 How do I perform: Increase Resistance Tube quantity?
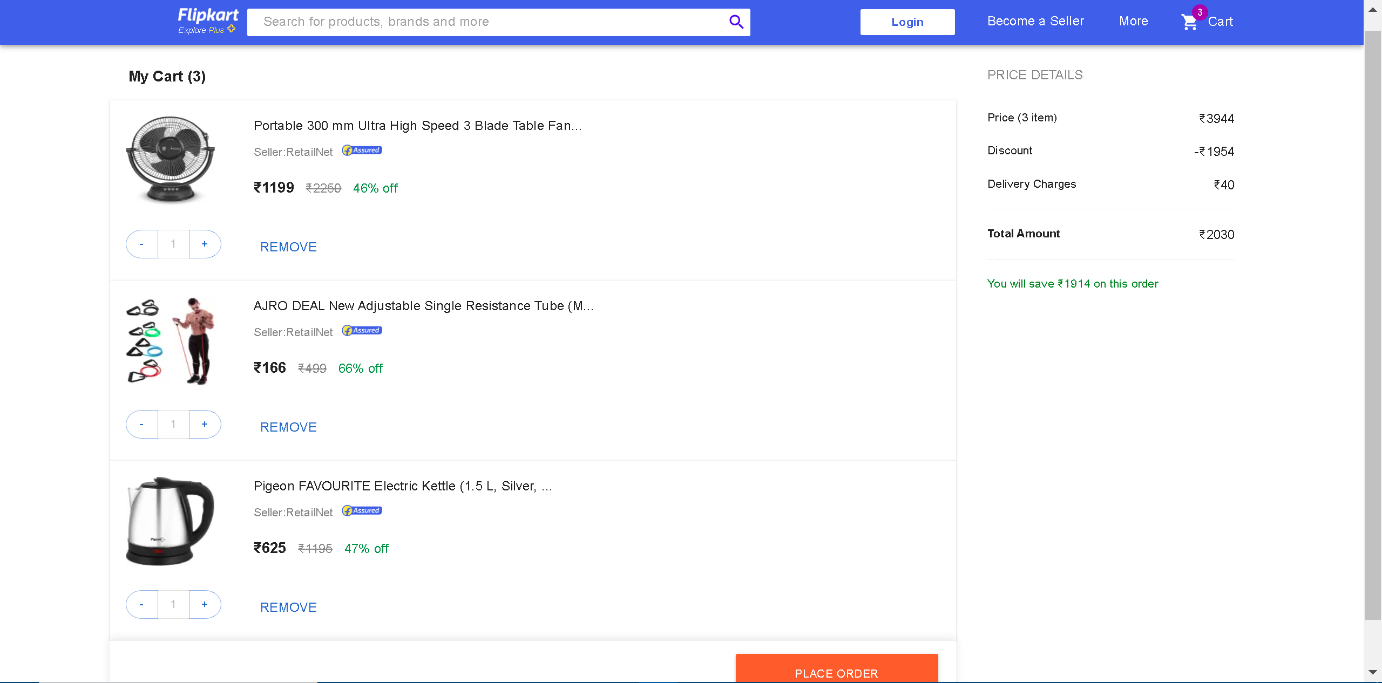pos(205,425)
